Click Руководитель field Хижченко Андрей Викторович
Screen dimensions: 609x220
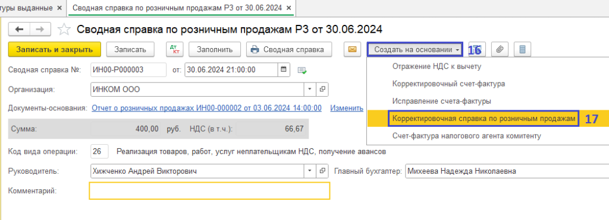tap(197, 171)
